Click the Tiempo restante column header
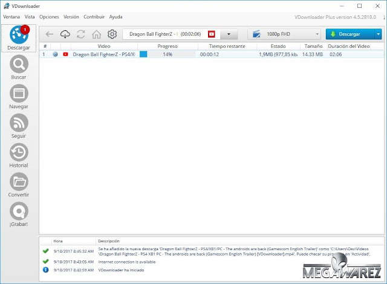 pyautogui.click(x=227, y=46)
